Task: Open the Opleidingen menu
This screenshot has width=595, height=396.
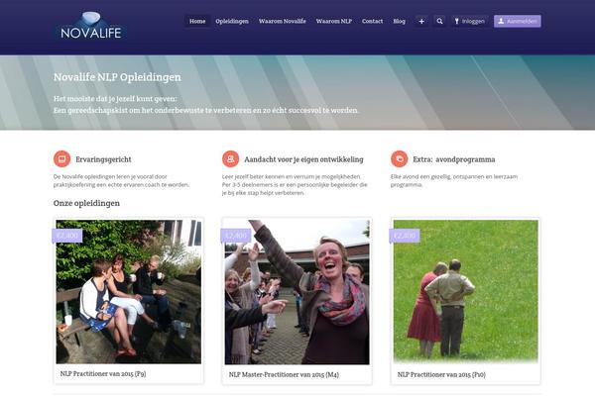Action: (x=232, y=21)
